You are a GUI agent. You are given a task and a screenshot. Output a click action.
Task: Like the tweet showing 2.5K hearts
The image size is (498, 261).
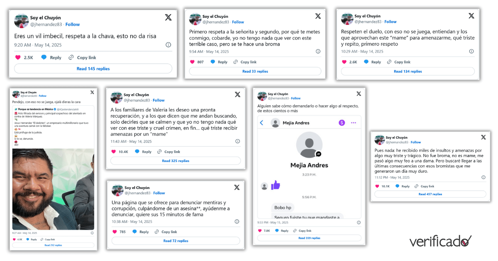click(x=18, y=58)
